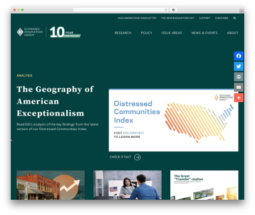The width and height of the screenshot is (255, 215).
Task: Click the Analysis category label
Action: tap(24, 76)
